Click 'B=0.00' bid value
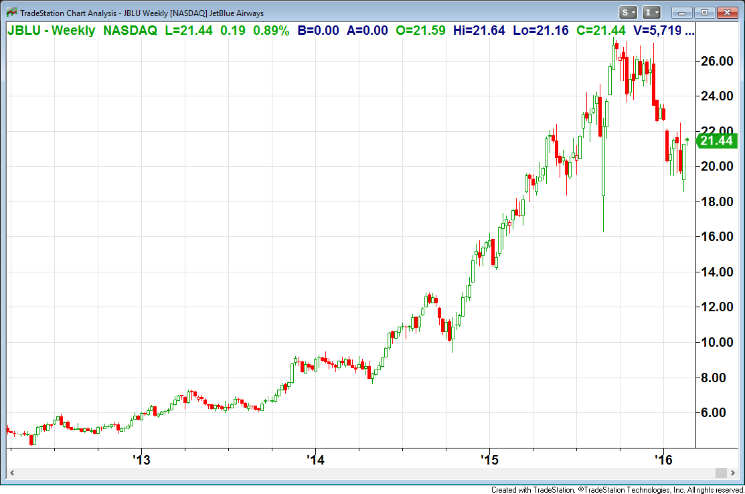745x494 pixels. point(319,30)
